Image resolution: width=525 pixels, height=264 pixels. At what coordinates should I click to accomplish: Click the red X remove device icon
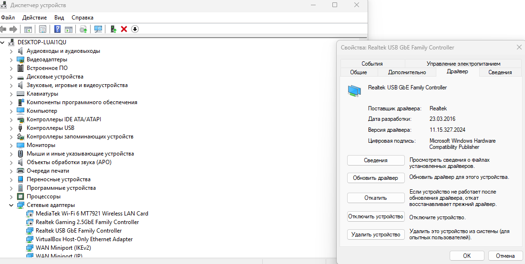[124, 29]
